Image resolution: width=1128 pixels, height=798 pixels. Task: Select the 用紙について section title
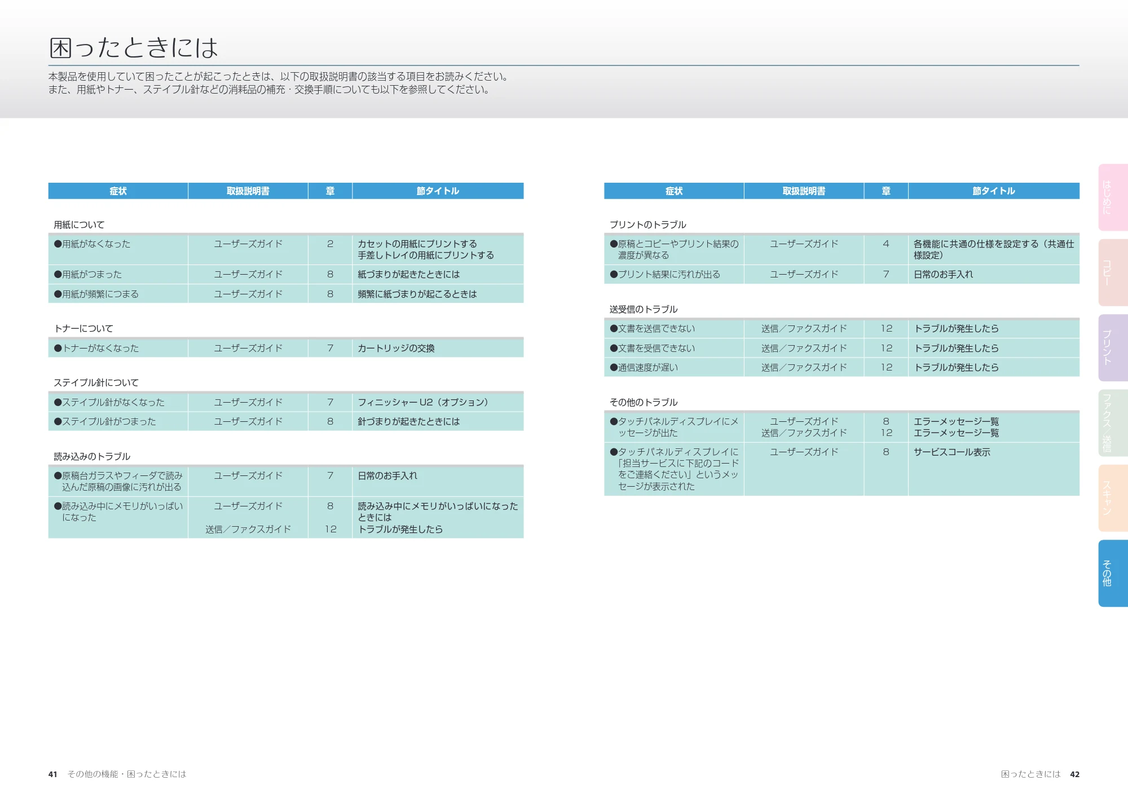pyautogui.click(x=79, y=224)
